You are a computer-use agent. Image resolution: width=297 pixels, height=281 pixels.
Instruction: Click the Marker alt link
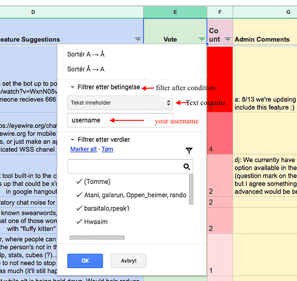click(x=84, y=149)
